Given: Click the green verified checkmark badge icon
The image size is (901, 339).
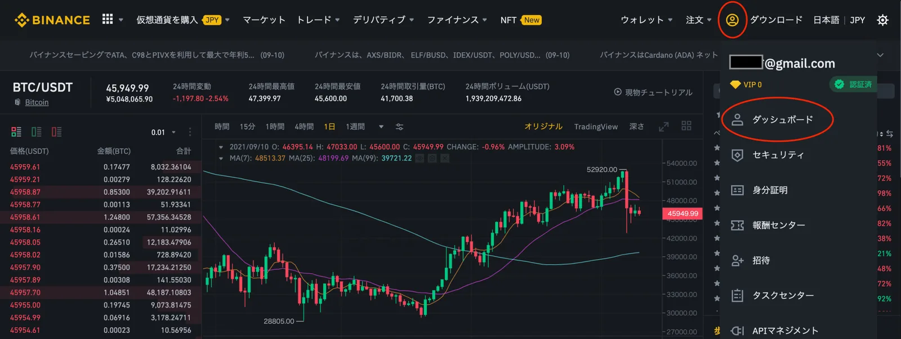Looking at the screenshot, I should [839, 84].
